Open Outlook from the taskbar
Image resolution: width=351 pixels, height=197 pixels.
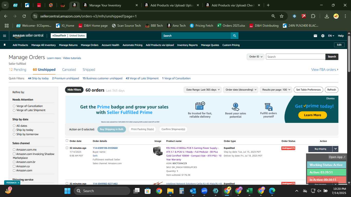point(193,191)
